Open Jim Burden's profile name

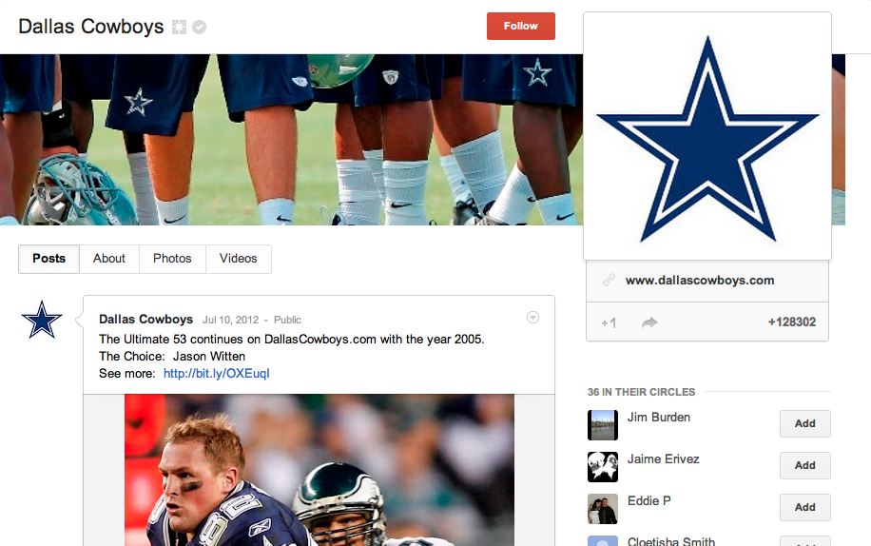[659, 418]
